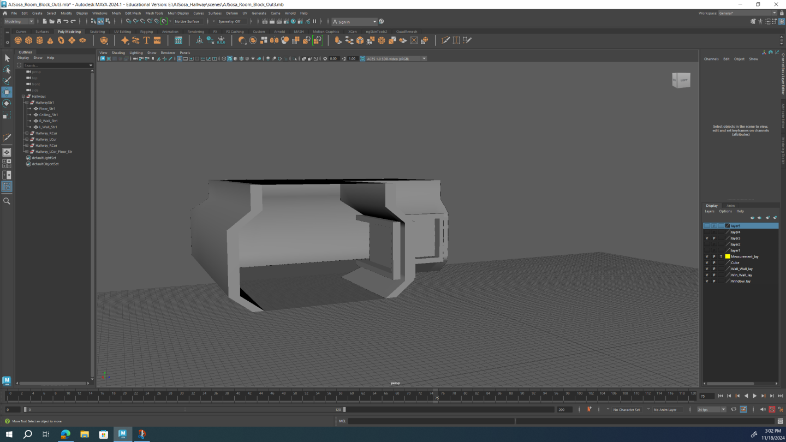
Task: Open the Layer Editor Options menu
Action: [x=725, y=211]
